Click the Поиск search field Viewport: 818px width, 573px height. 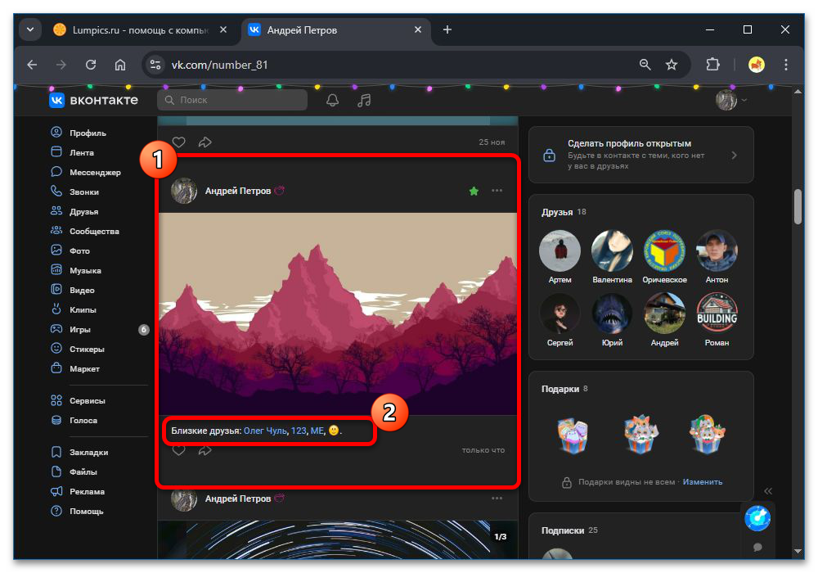(232, 100)
